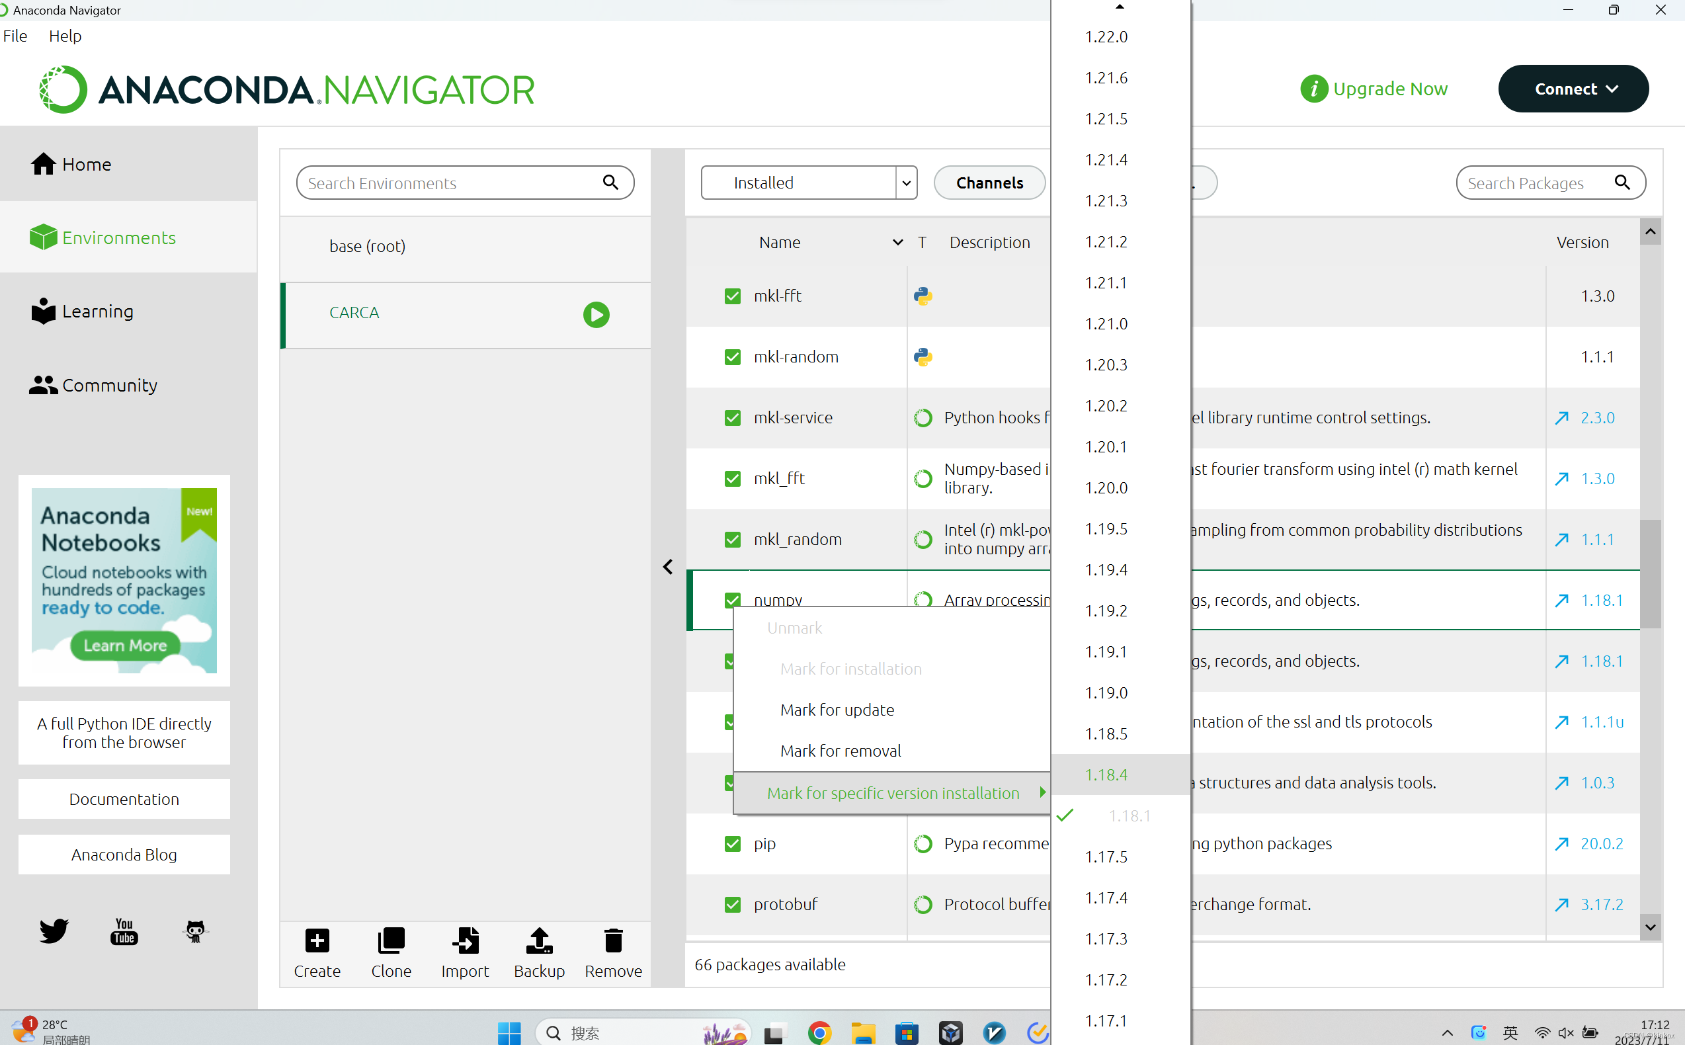Click the Import environment icon
The image size is (1685, 1045).
coord(465,940)
